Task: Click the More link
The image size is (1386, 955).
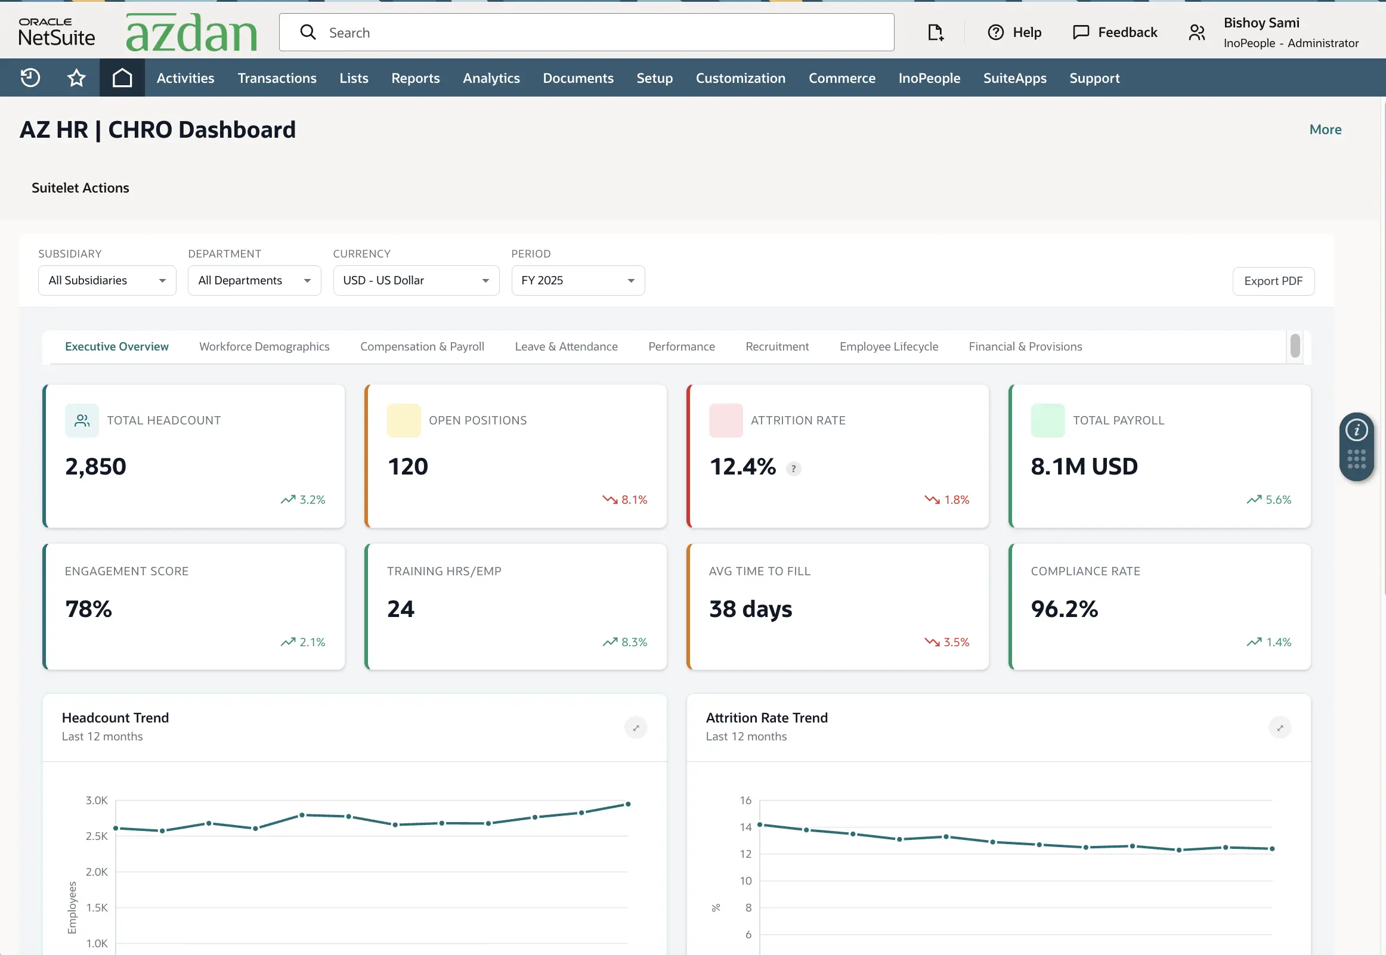Action: (x=1325, y=129)
